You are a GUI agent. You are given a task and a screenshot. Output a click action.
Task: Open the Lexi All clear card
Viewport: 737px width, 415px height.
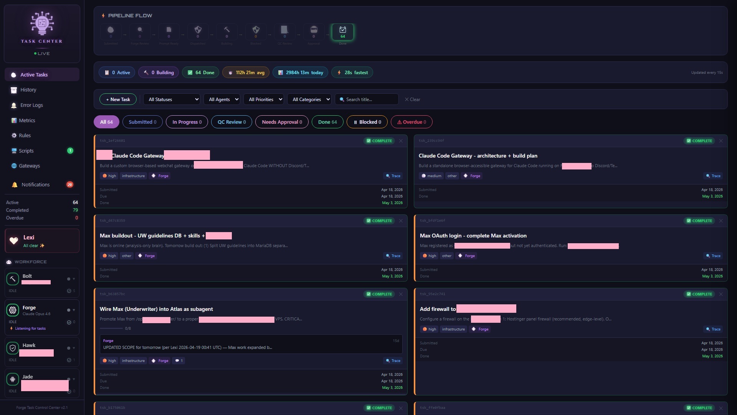(x=42, y=241)
